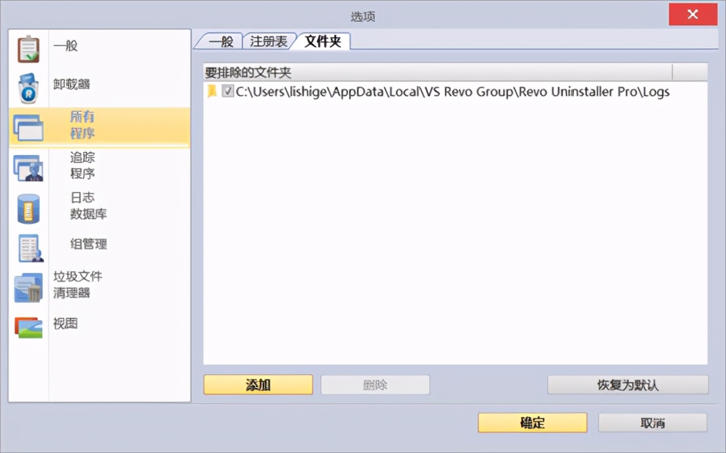The height and width of the screenshot is (453, 726).
Task: Click the greyed 删除 button
Action: pos(375,384)
